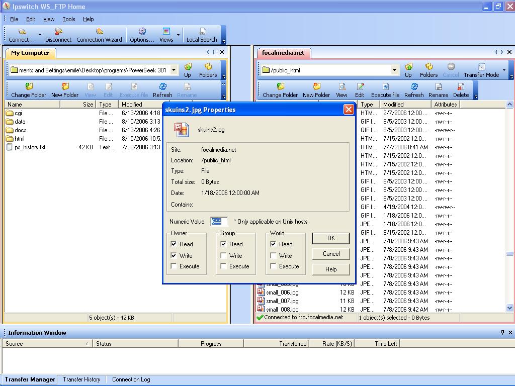Click Help in Properties dialog
Viewport: 515px width, 386px height.
331,269
